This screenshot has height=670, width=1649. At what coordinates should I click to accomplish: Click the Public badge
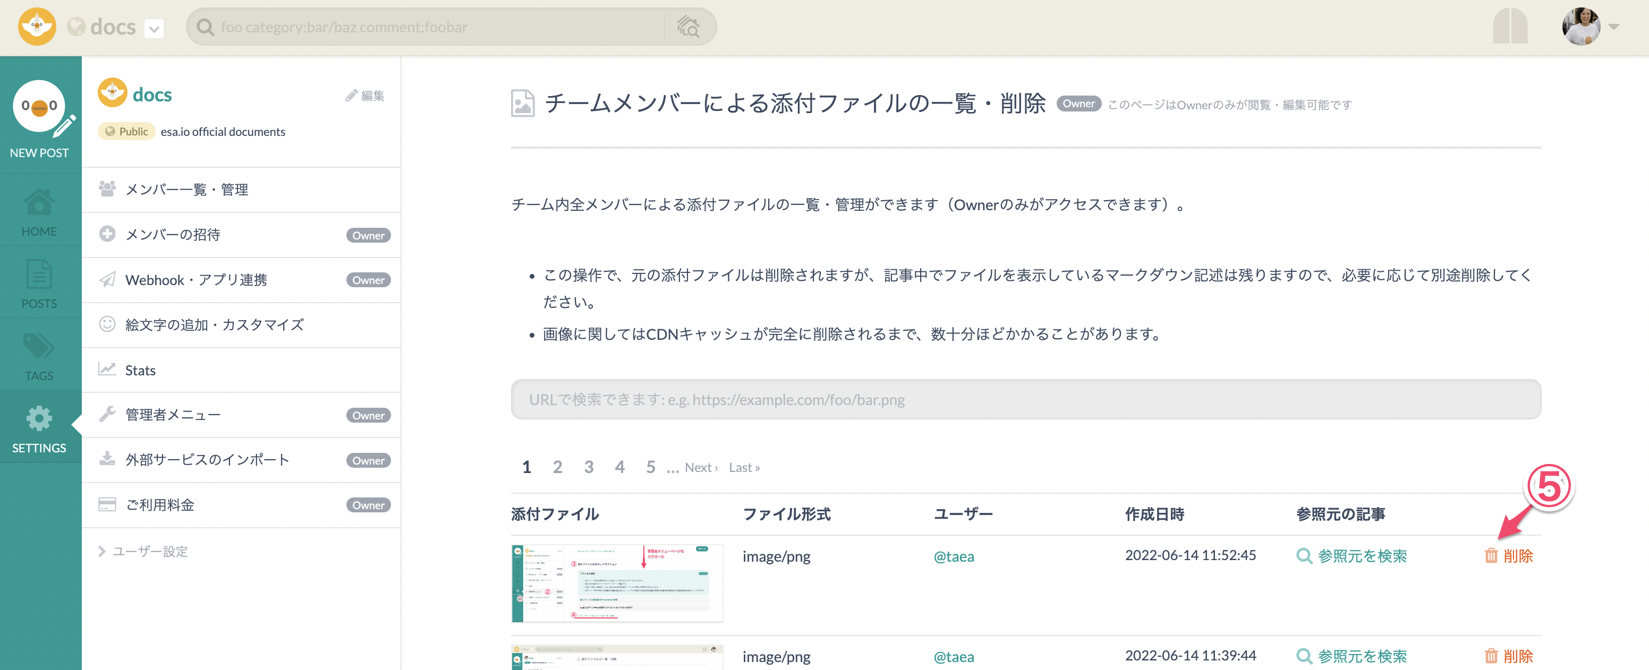(127, 131)
